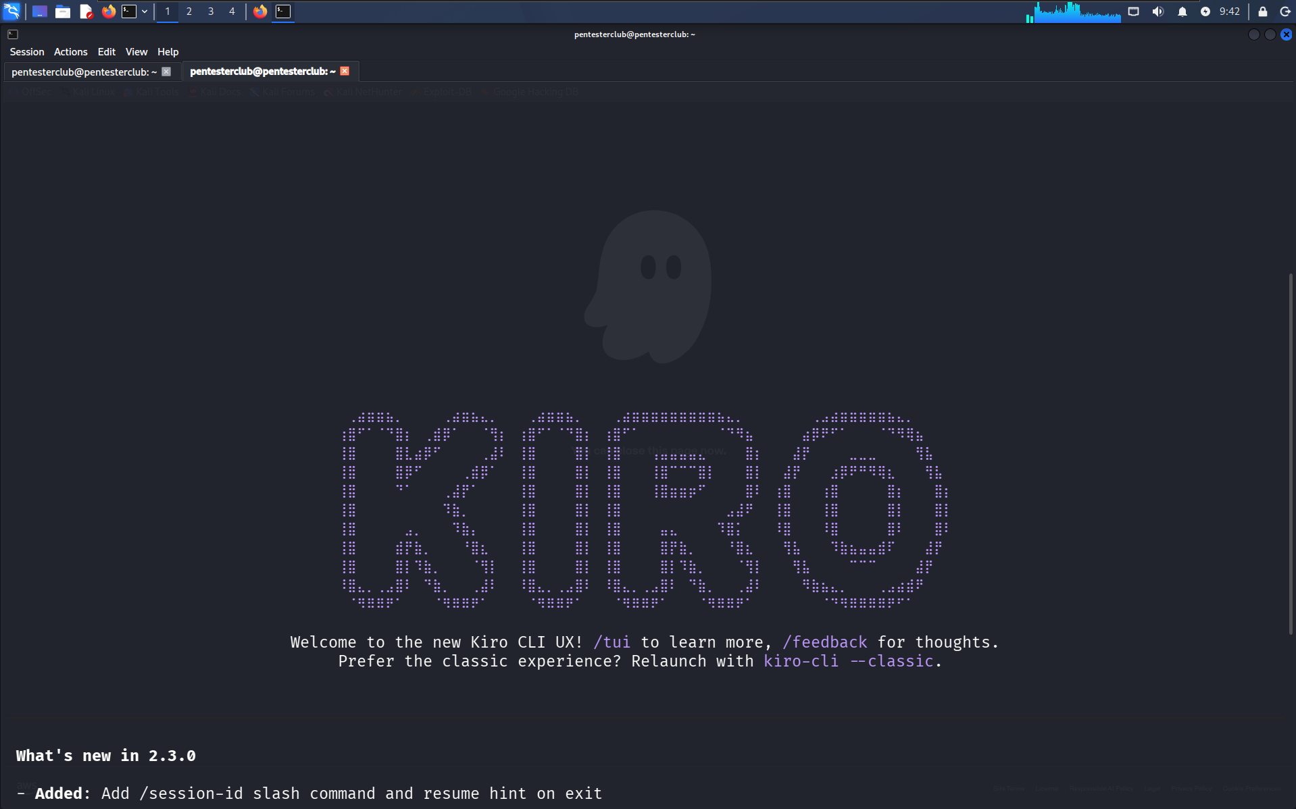Click the "What's new in 2.3.0" heading

coord(106,756)
